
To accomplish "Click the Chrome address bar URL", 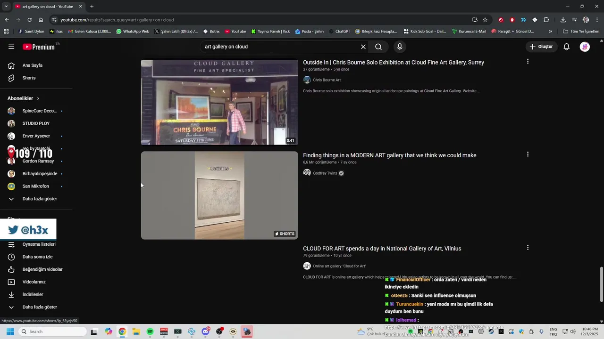I will [117, 20].
